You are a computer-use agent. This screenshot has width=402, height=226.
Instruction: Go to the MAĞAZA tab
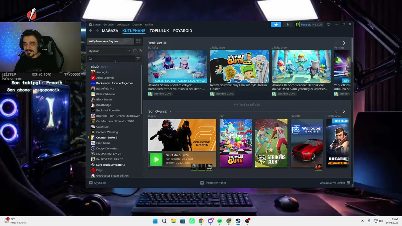[x=110, y=31]
